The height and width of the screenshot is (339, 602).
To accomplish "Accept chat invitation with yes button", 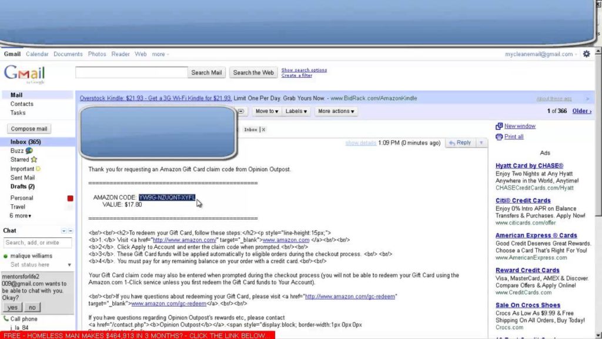I will click(12, 307).
